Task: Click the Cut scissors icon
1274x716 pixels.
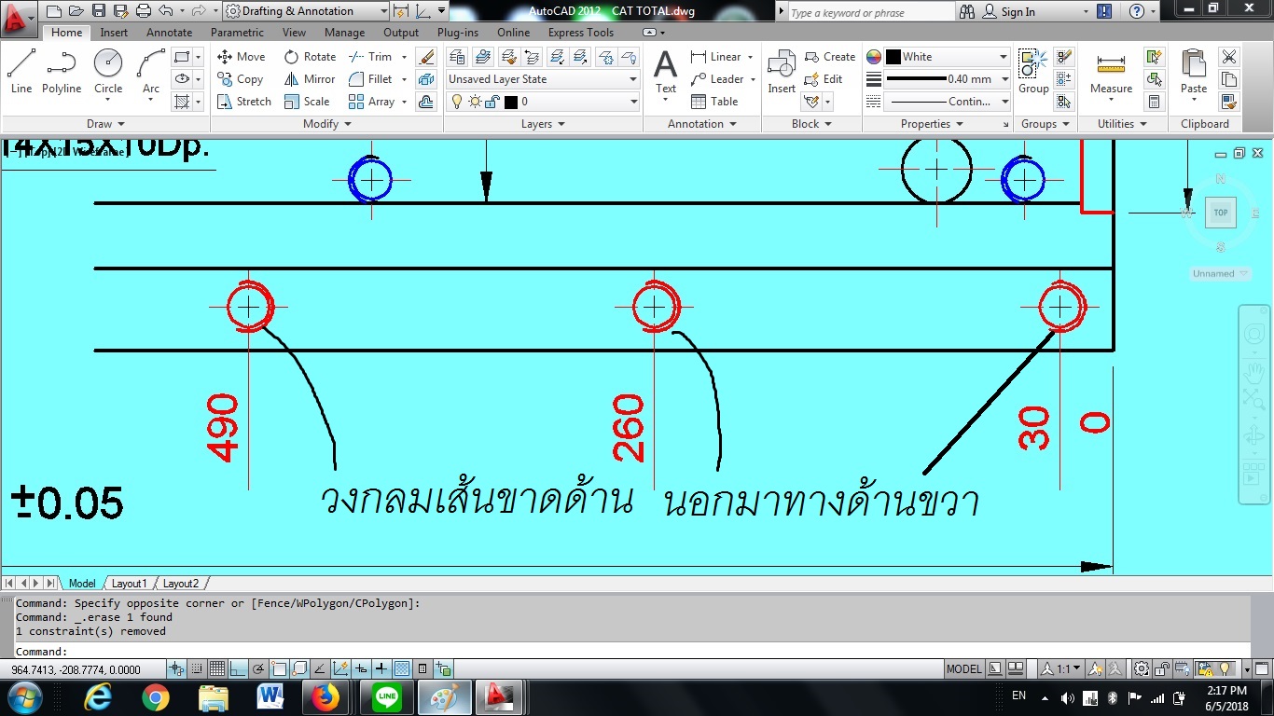Action: 1229,57
